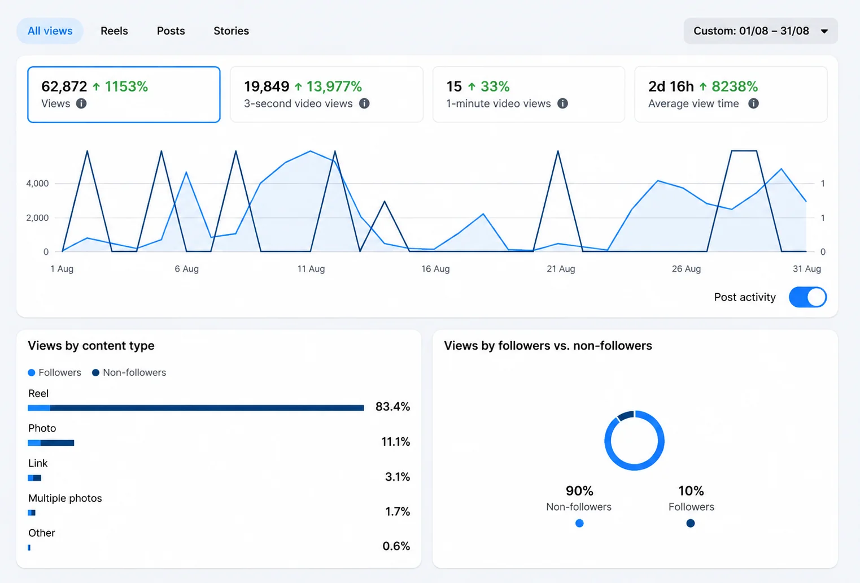Click the 1.7% Multiple photos percentage
Image resolution: width=860 pixels, height=583 pixels.
[398, 512]
